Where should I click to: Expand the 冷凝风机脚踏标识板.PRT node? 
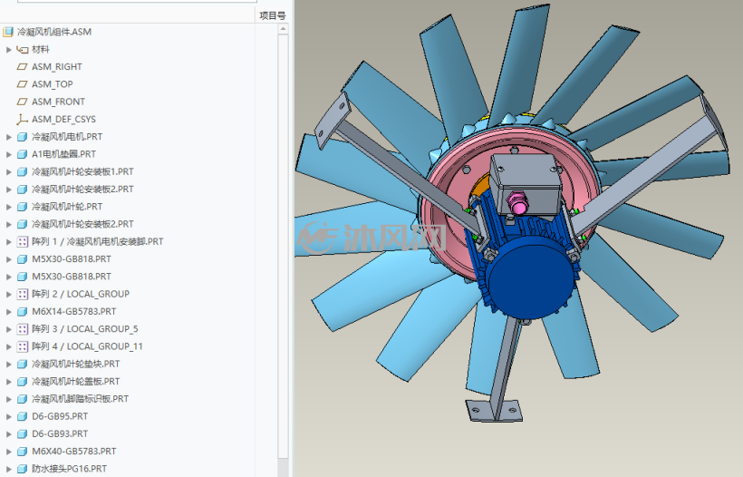pos(8,399)
